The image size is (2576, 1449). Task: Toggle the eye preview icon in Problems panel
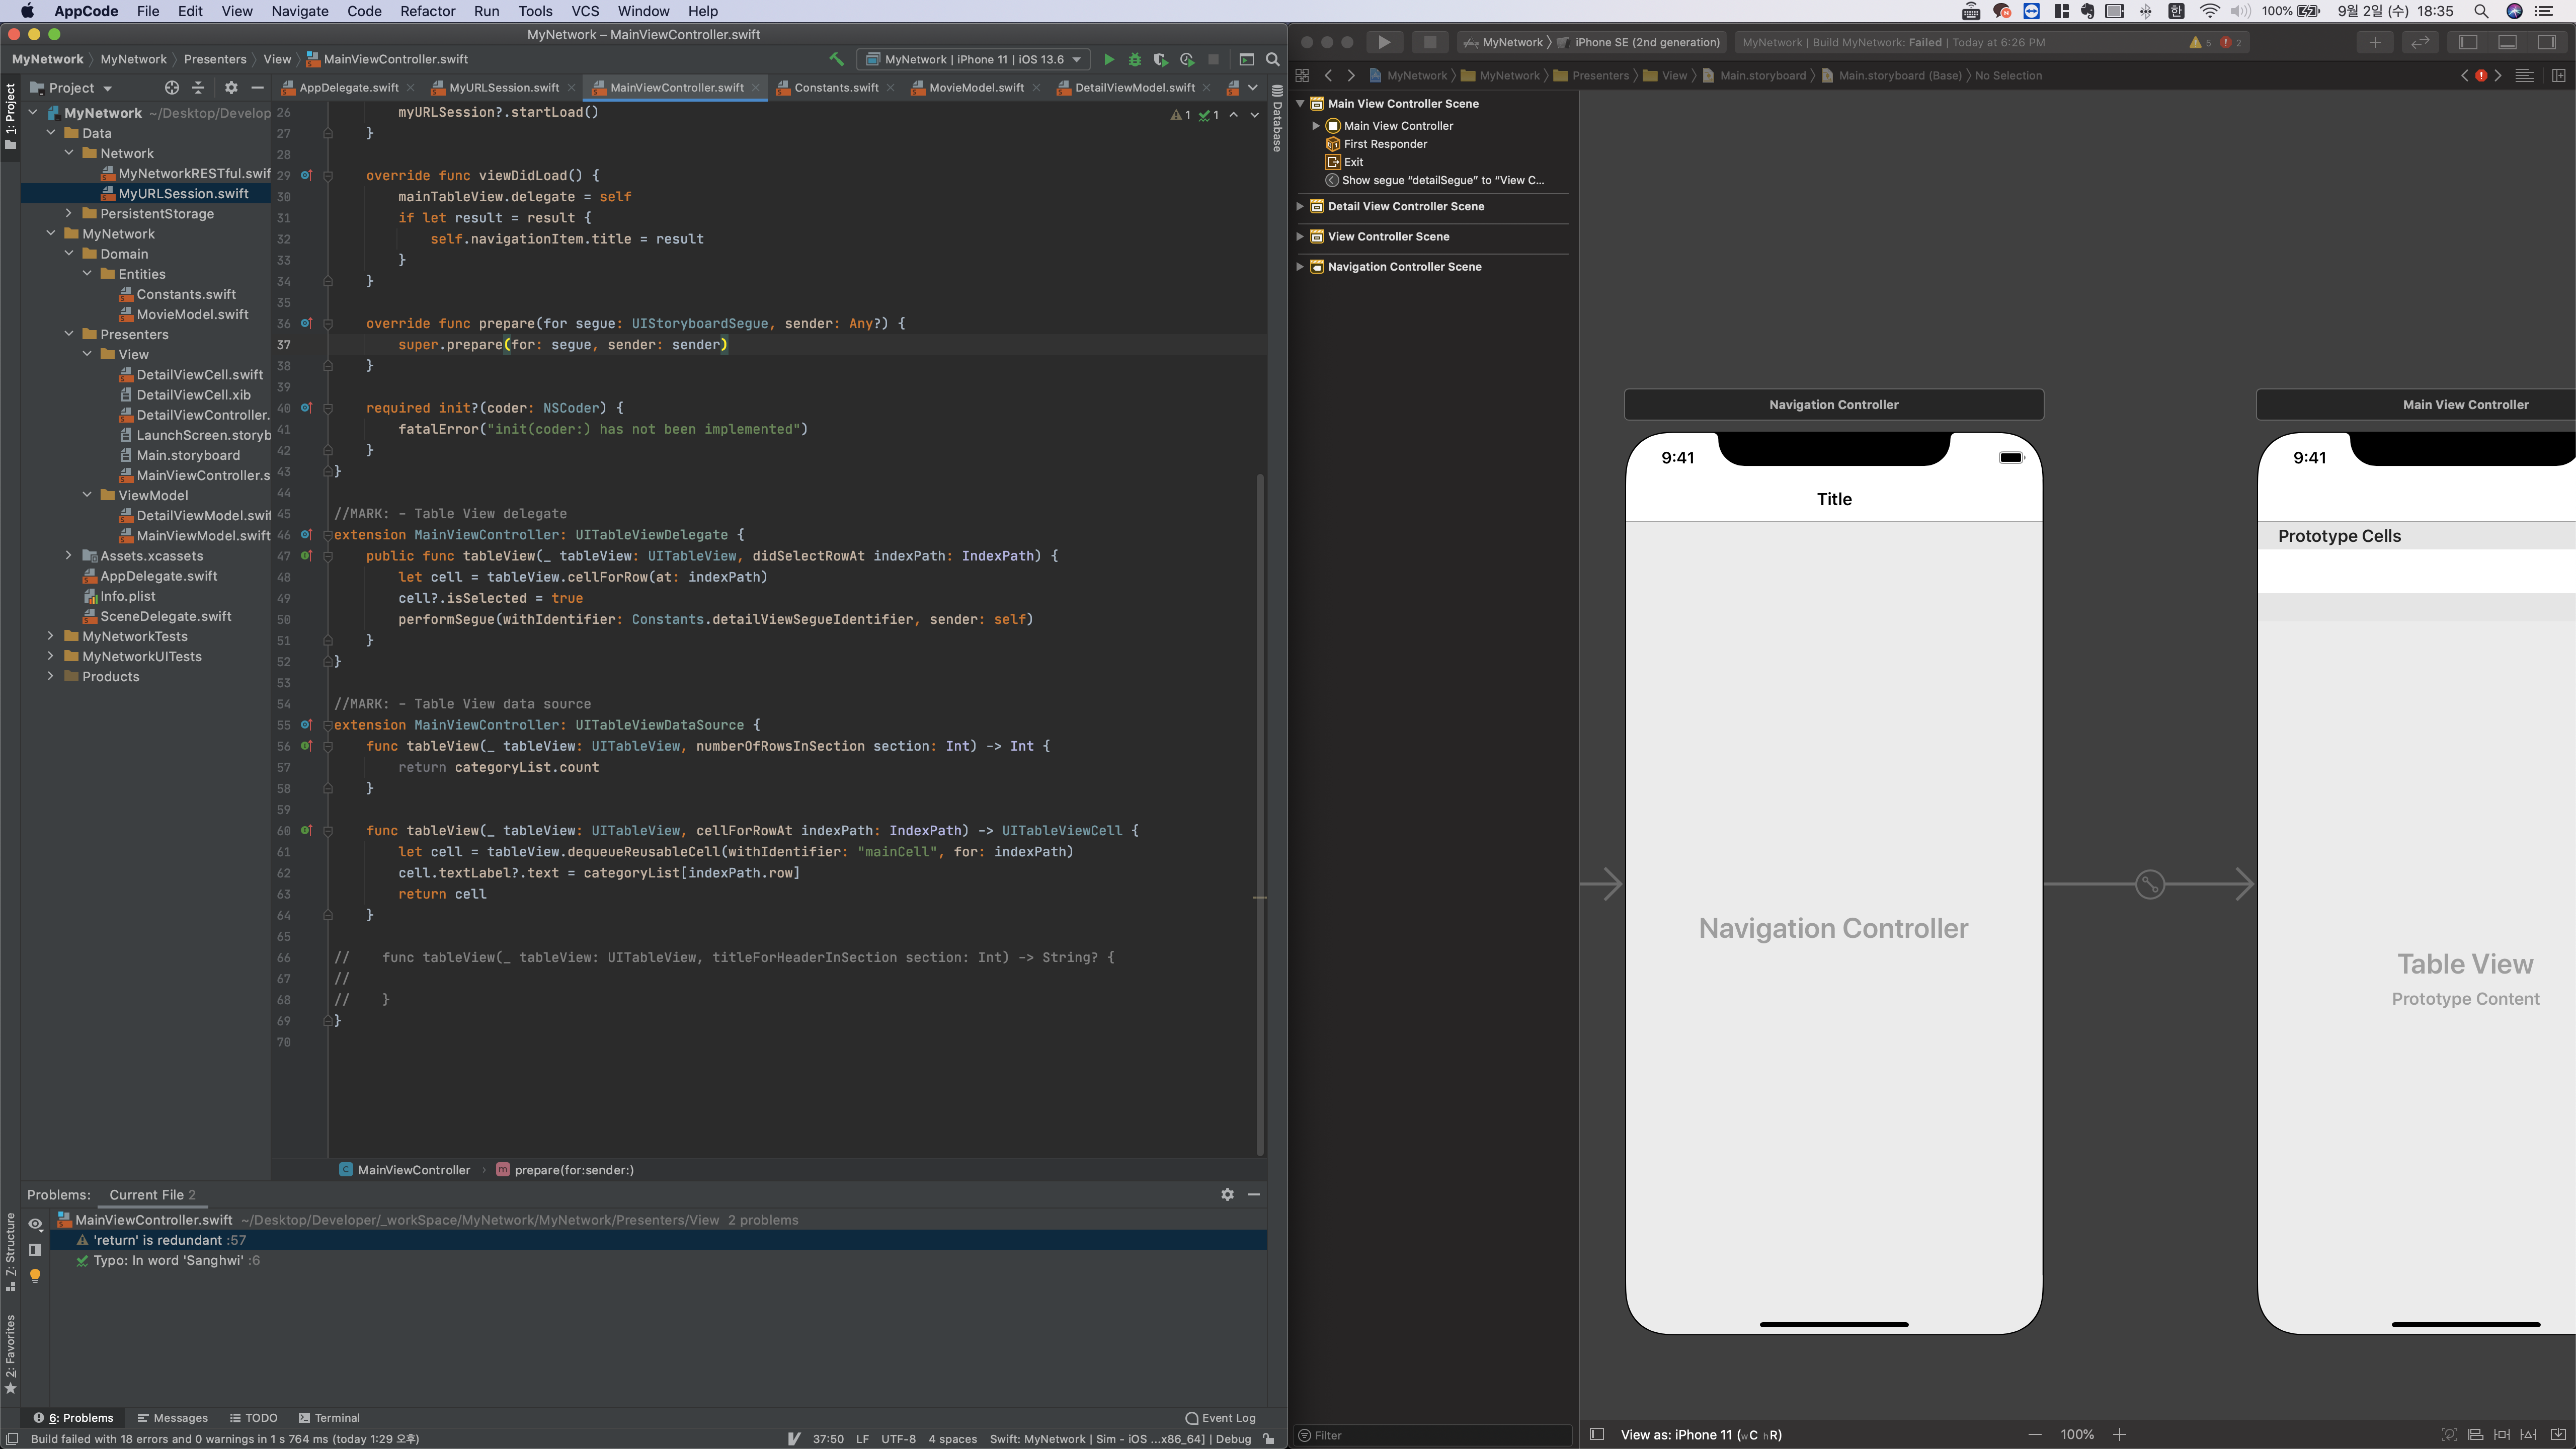(x=35, y=1224)
